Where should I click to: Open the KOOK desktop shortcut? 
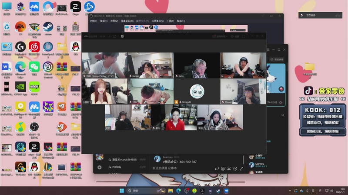pyautogui.click(x=34, y=88)
